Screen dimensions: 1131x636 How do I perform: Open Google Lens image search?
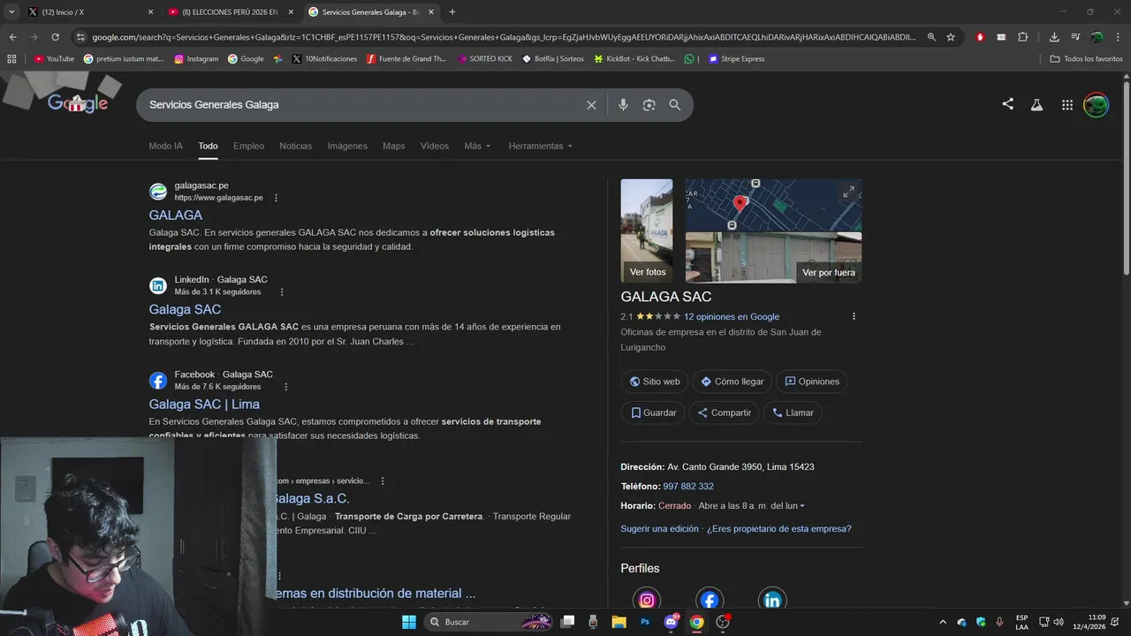pos(649,105)
